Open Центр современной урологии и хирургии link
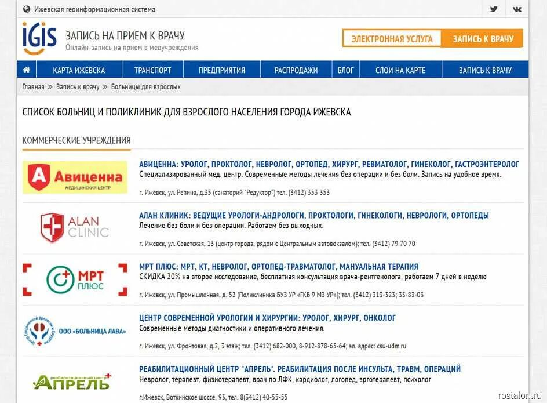The width and height of the screenshot is (547, 403). coord(267,317)
